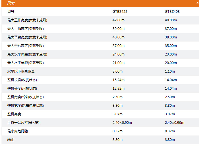Click the 15.24m stowed length value
This screenshot has height=148, width=199.
click(119, 80)
